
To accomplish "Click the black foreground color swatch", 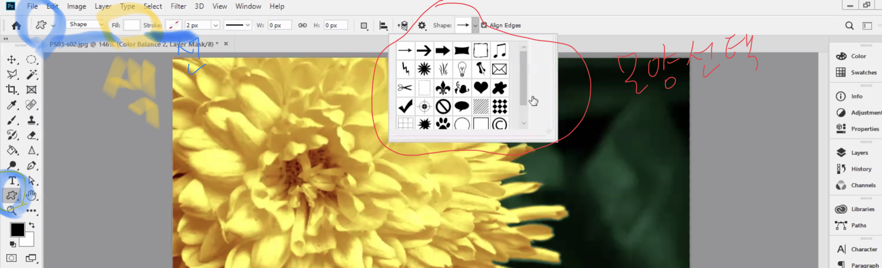I will click(x=17, y=230).
